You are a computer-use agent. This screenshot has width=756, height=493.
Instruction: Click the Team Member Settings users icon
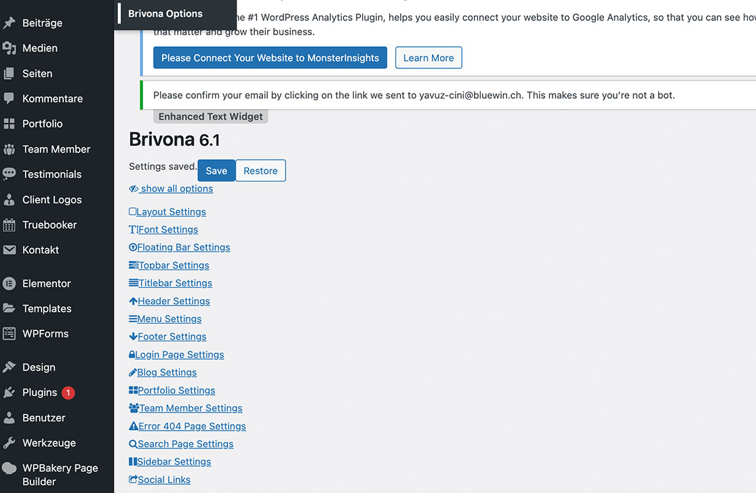coord(134,408)
